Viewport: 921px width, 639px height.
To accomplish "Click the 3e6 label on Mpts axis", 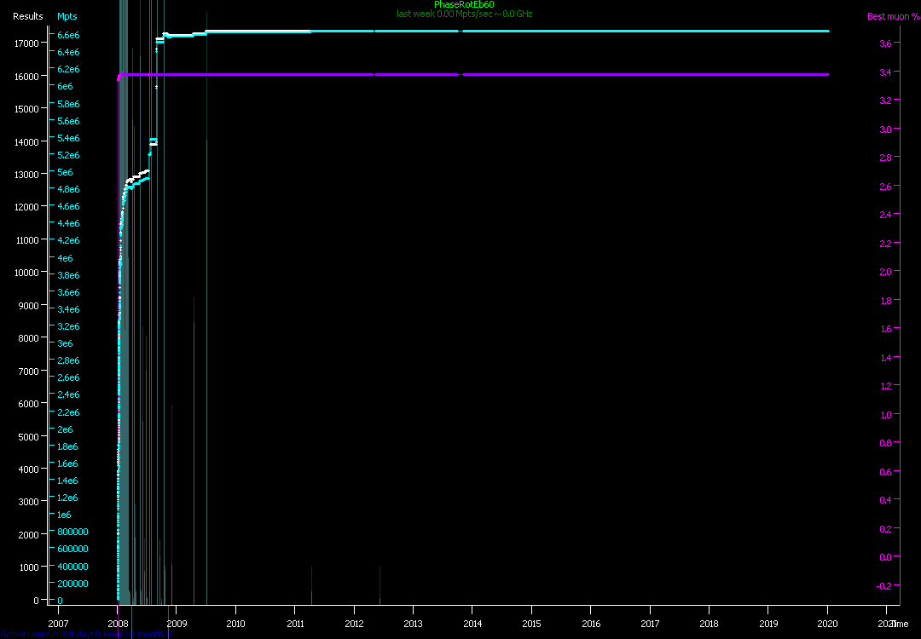I will [x=65, y=343].
